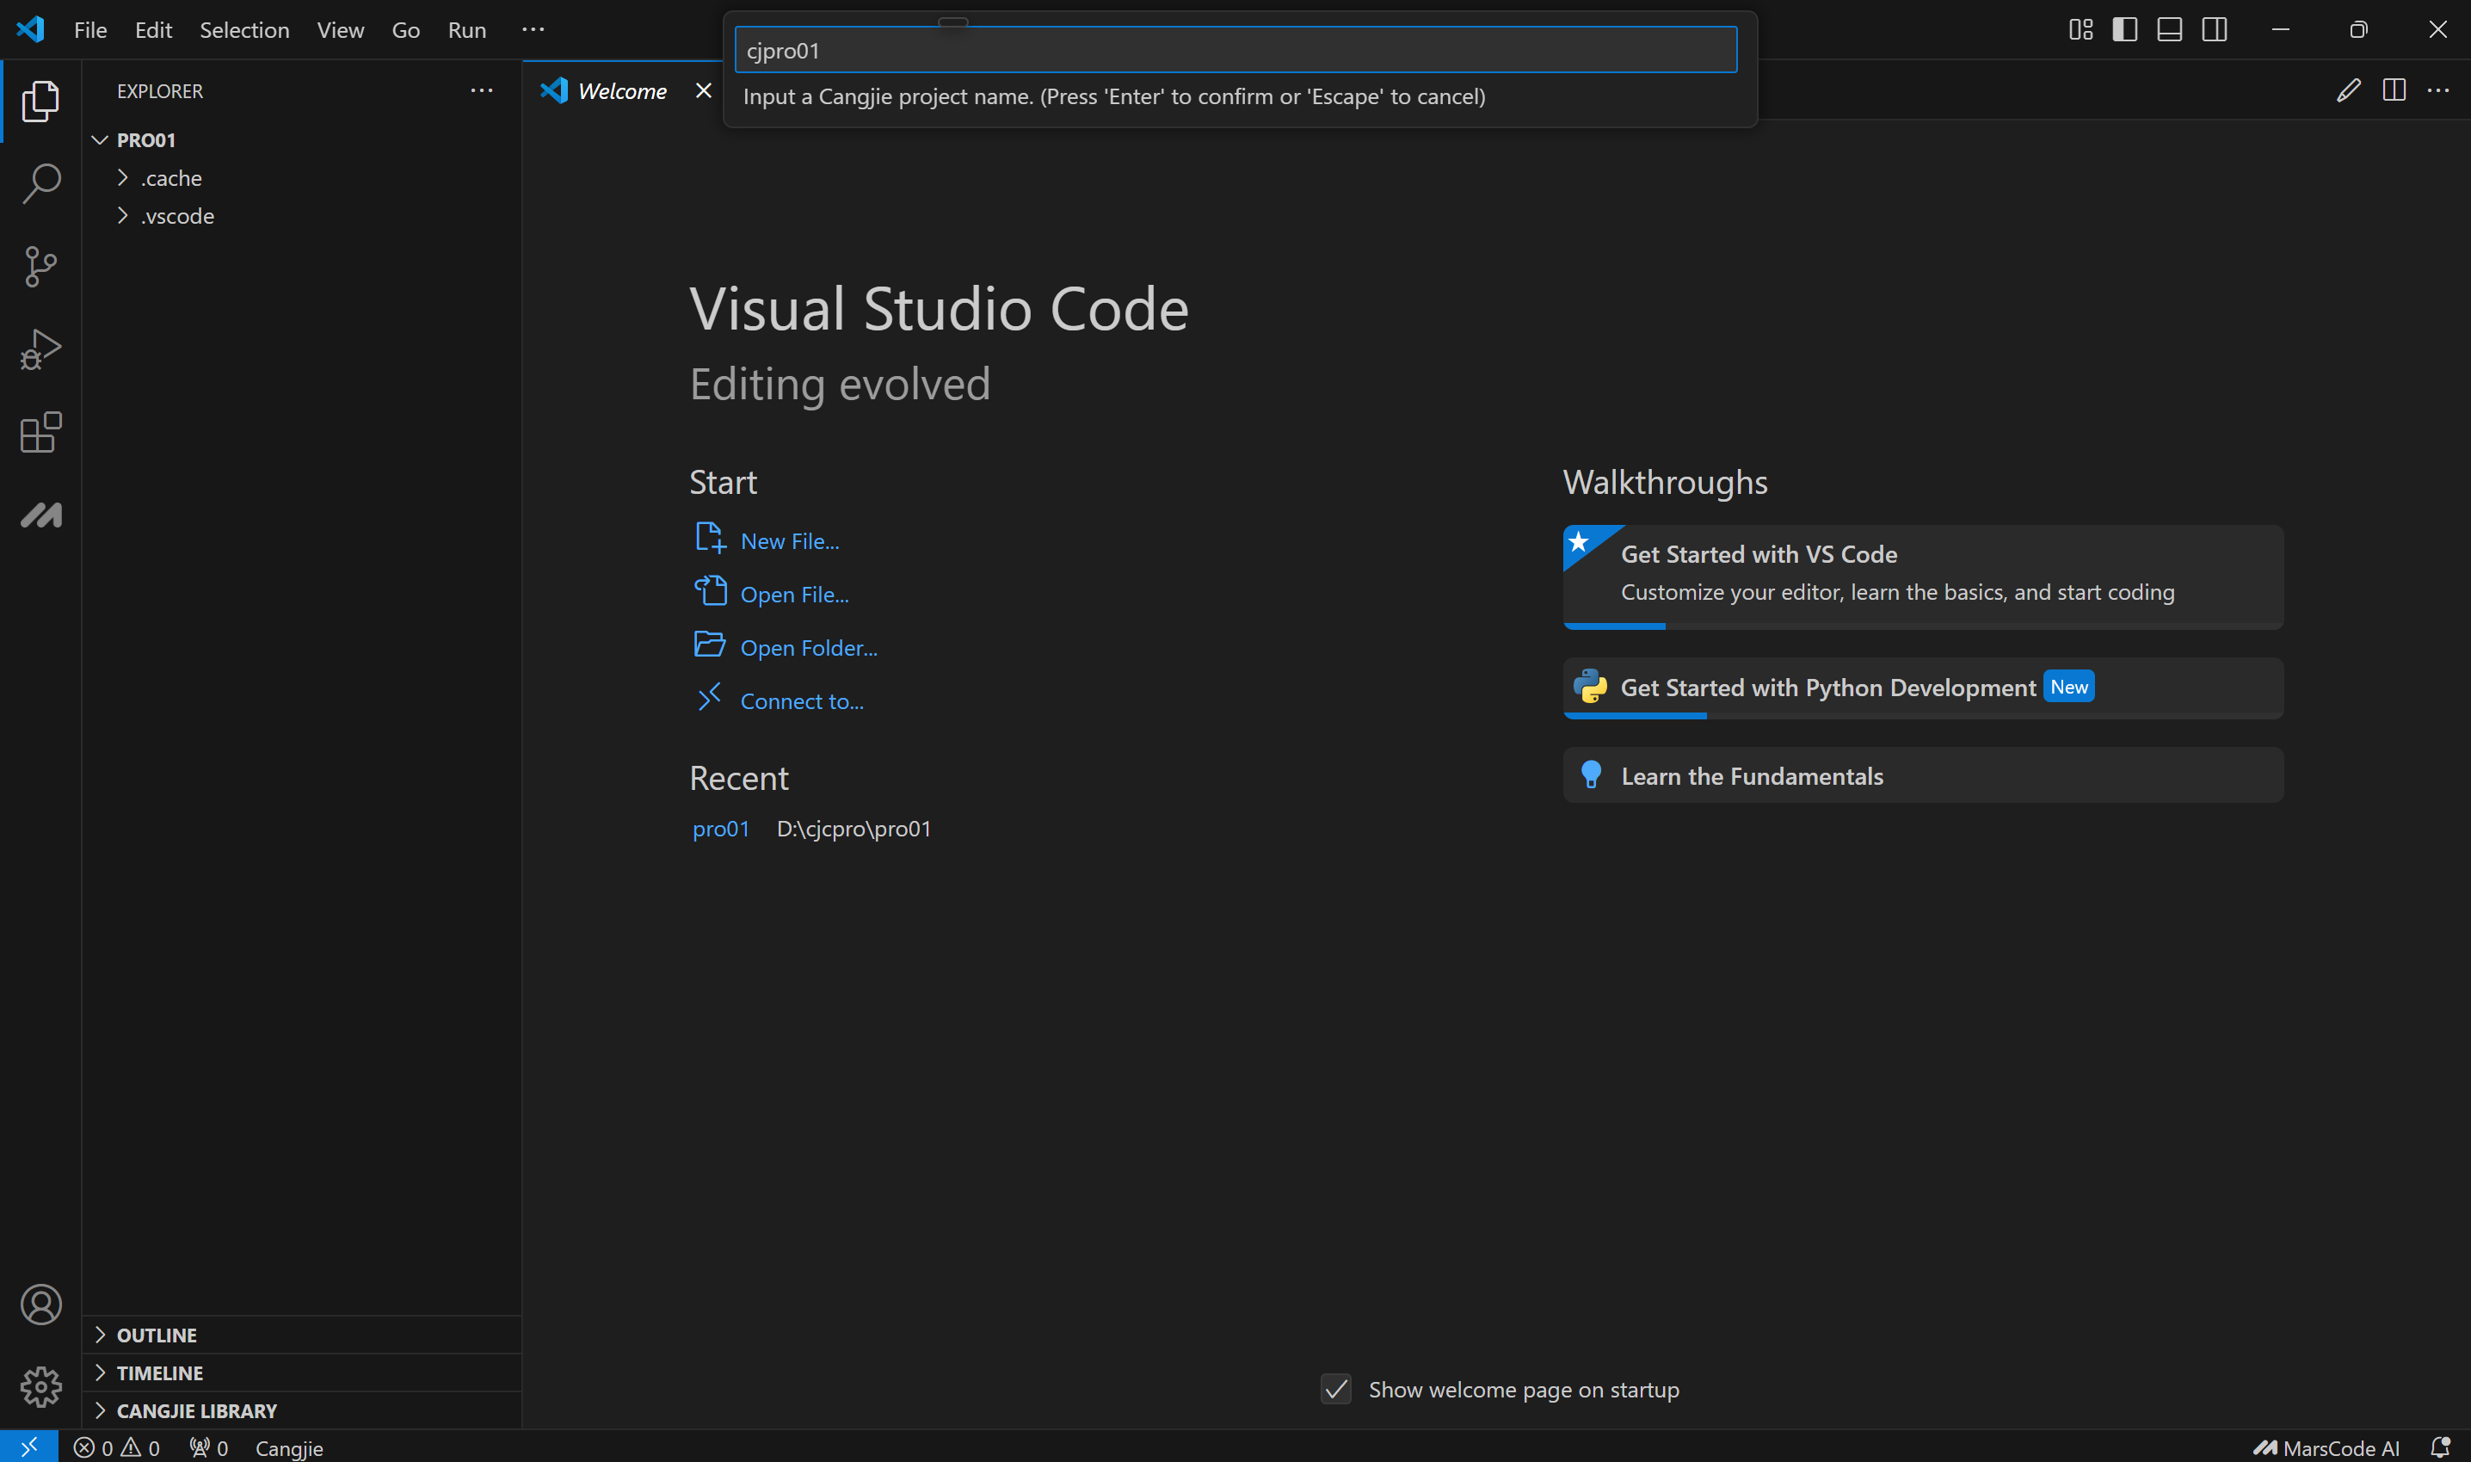2471x1462 pixels.
Task: Click Connect to... link
Action: [x=802, y=700]
